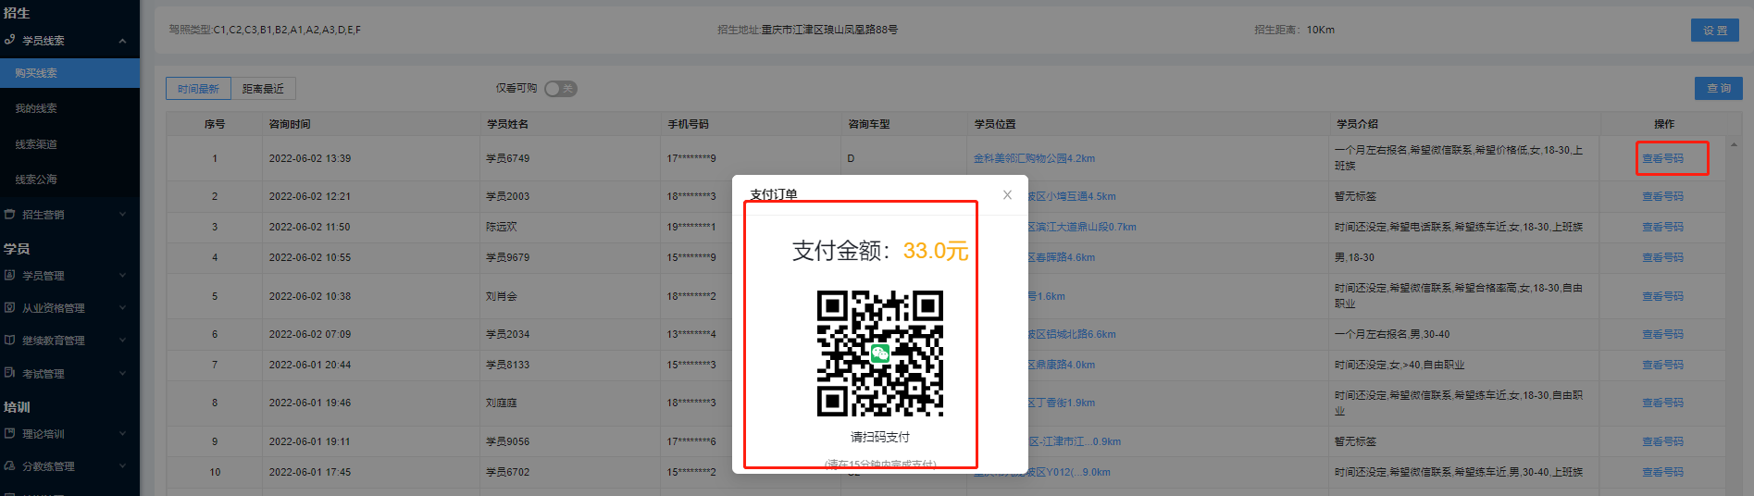Expand the 考试管理 menu chevron
The height and width of the screenshot is (496, 1754).
tap(122, 374)
